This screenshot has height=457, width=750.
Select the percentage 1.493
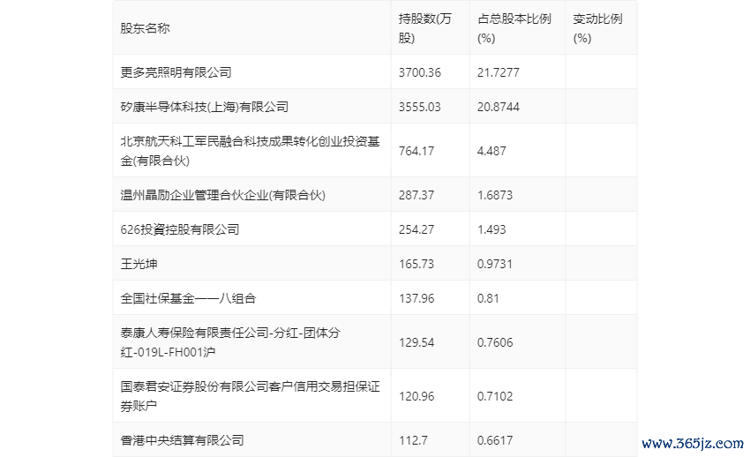click(491, 229)
